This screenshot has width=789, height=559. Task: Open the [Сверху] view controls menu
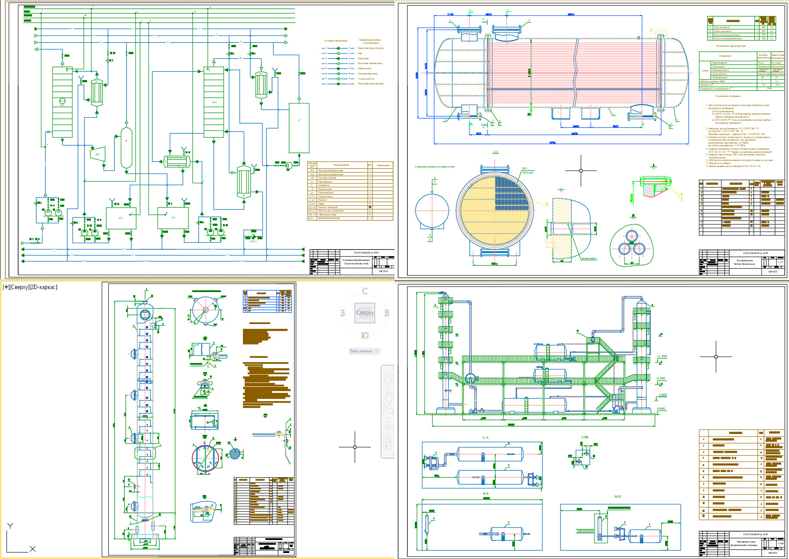19,287
